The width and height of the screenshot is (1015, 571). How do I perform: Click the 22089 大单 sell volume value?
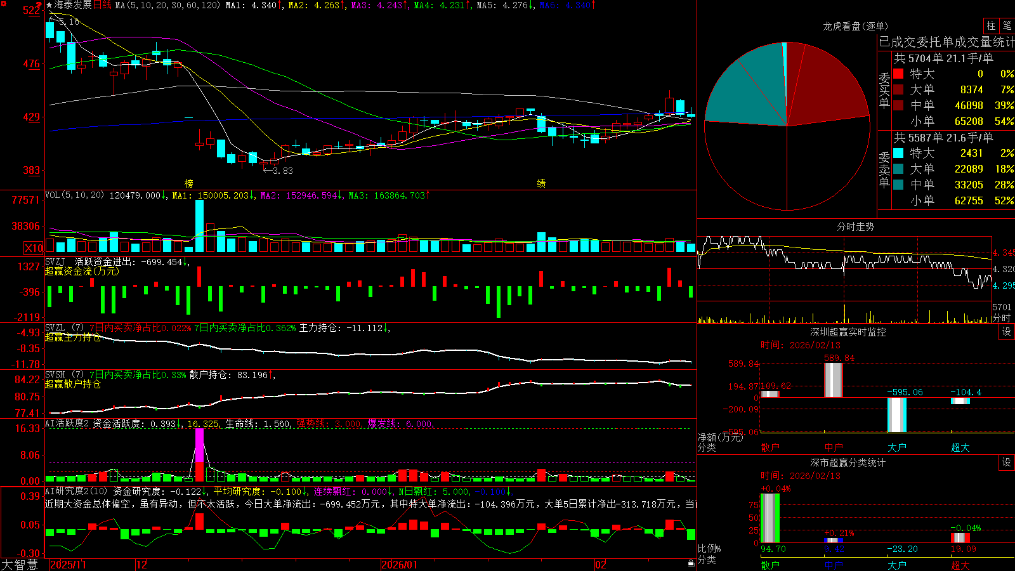coord(969,169)
